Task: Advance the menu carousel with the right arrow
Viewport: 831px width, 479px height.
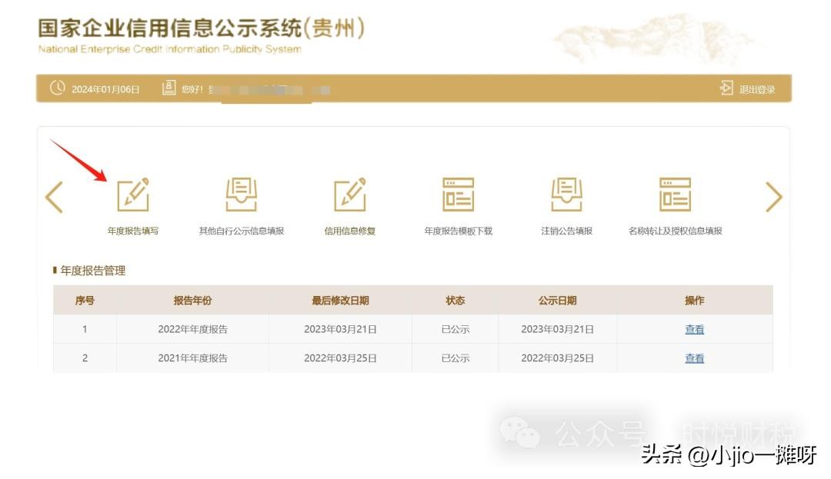Action: 773,198
